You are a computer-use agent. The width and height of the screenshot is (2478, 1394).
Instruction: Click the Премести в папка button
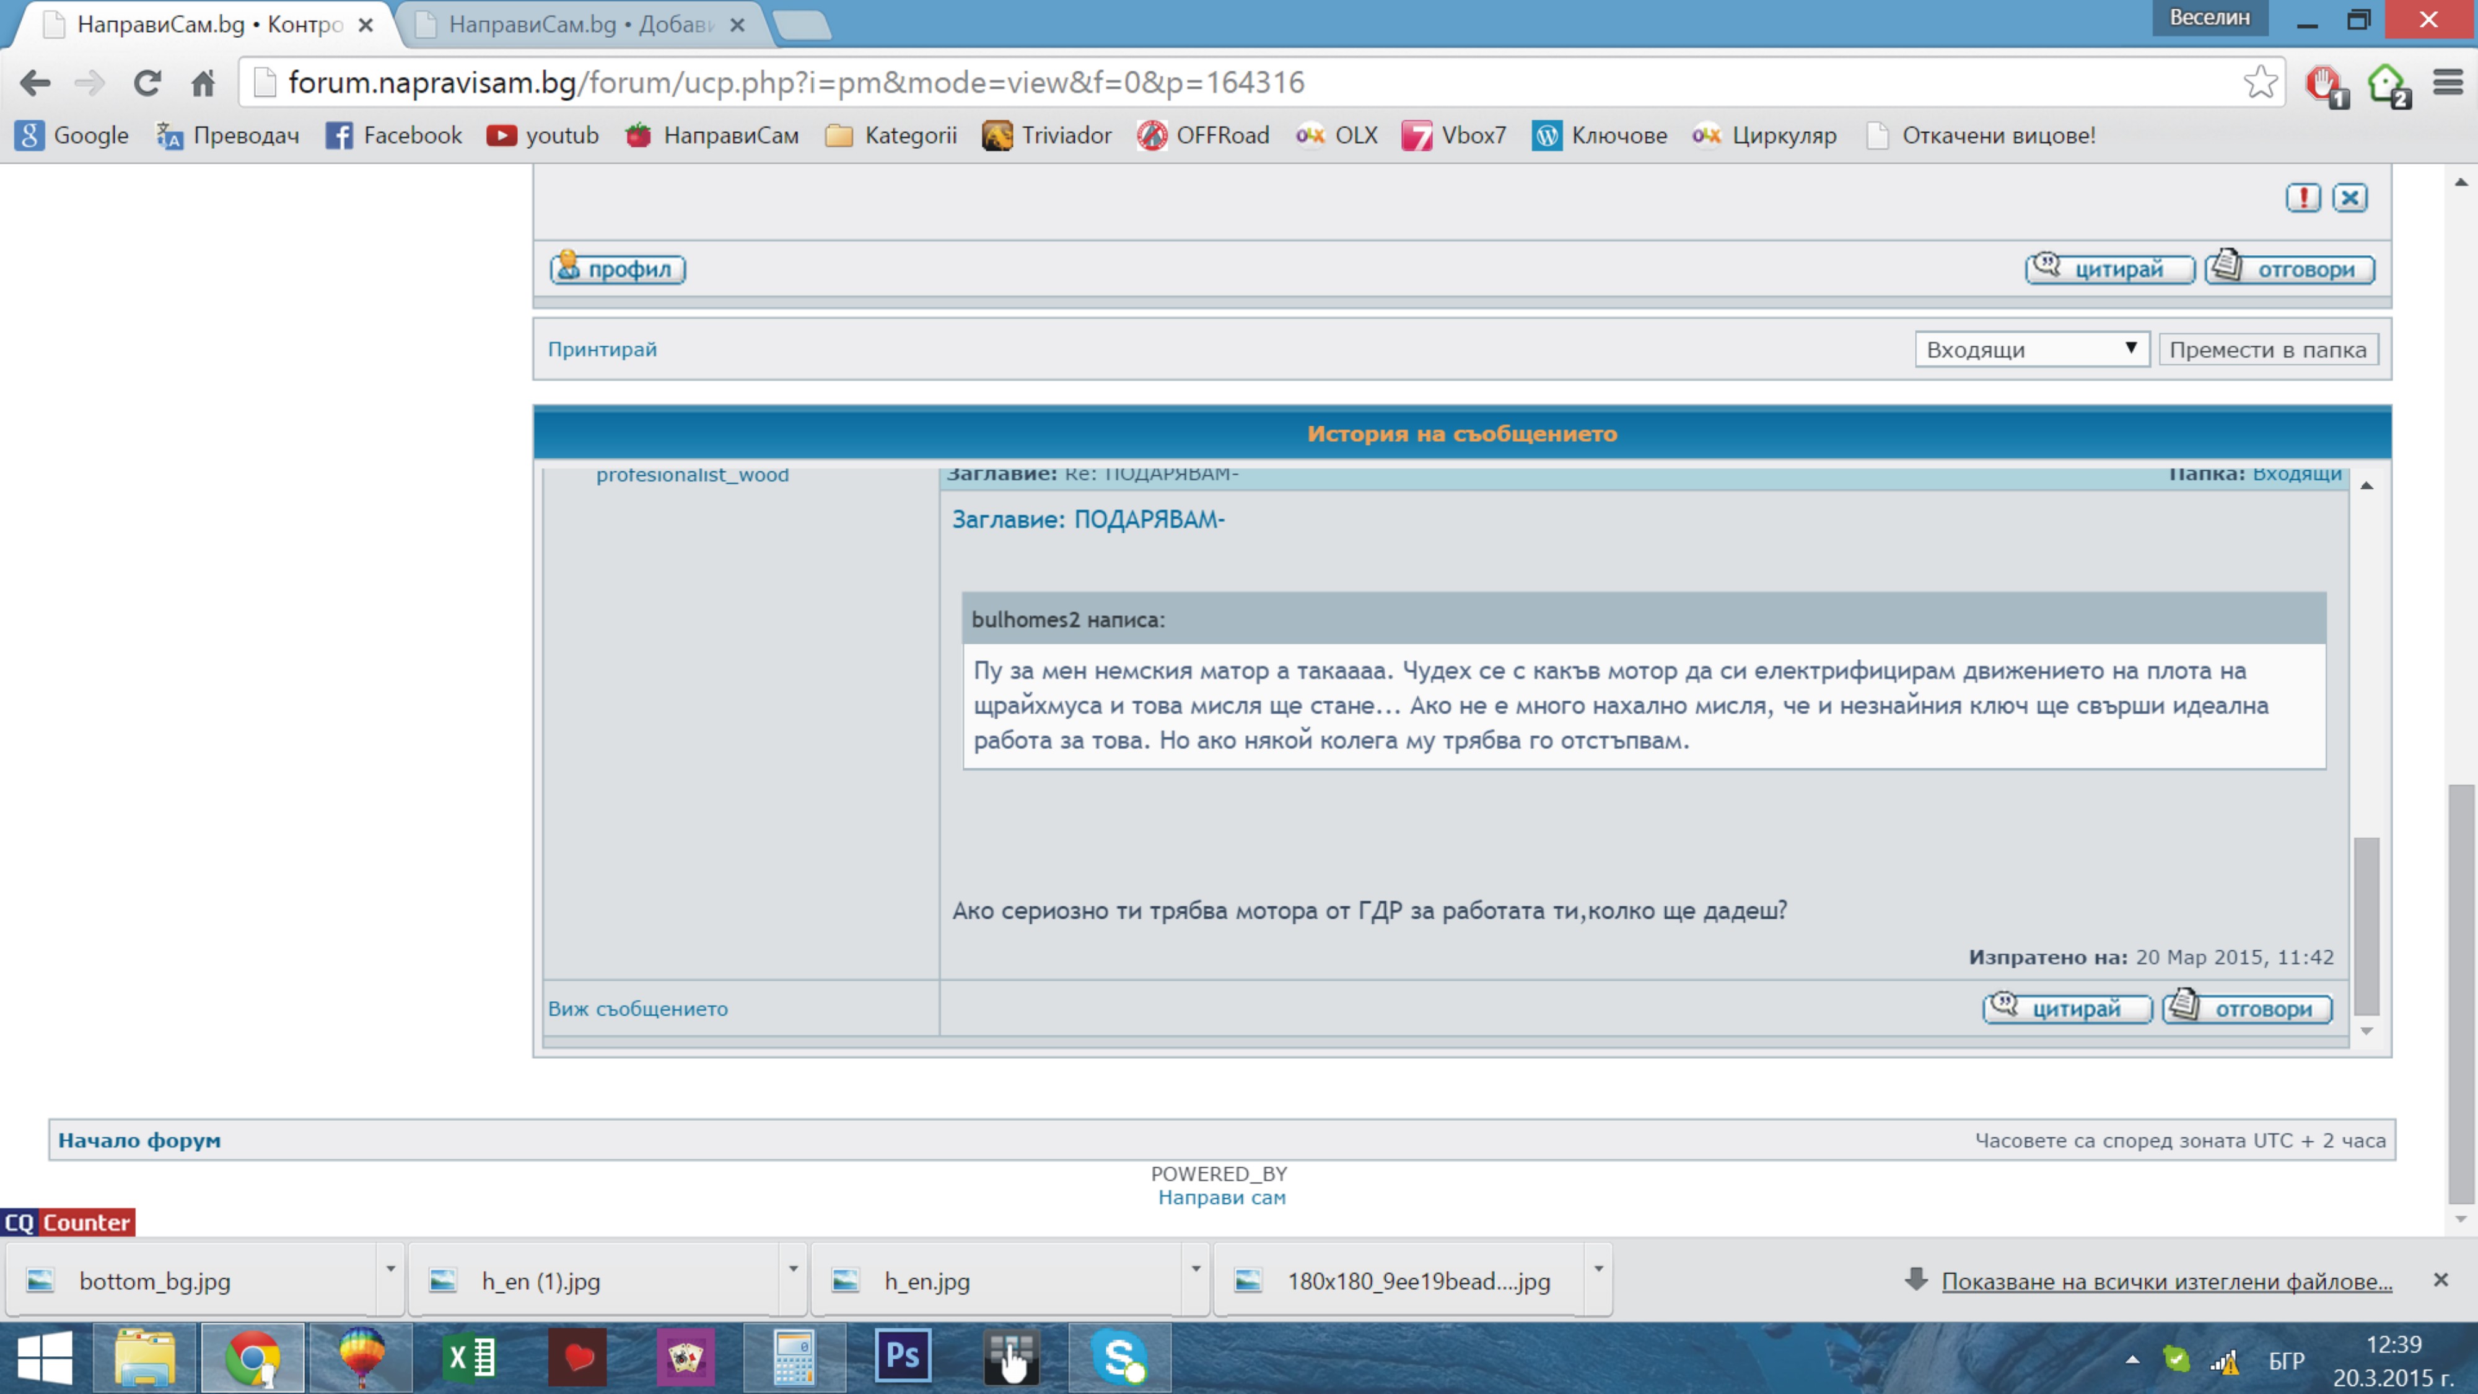point(2267,349)
